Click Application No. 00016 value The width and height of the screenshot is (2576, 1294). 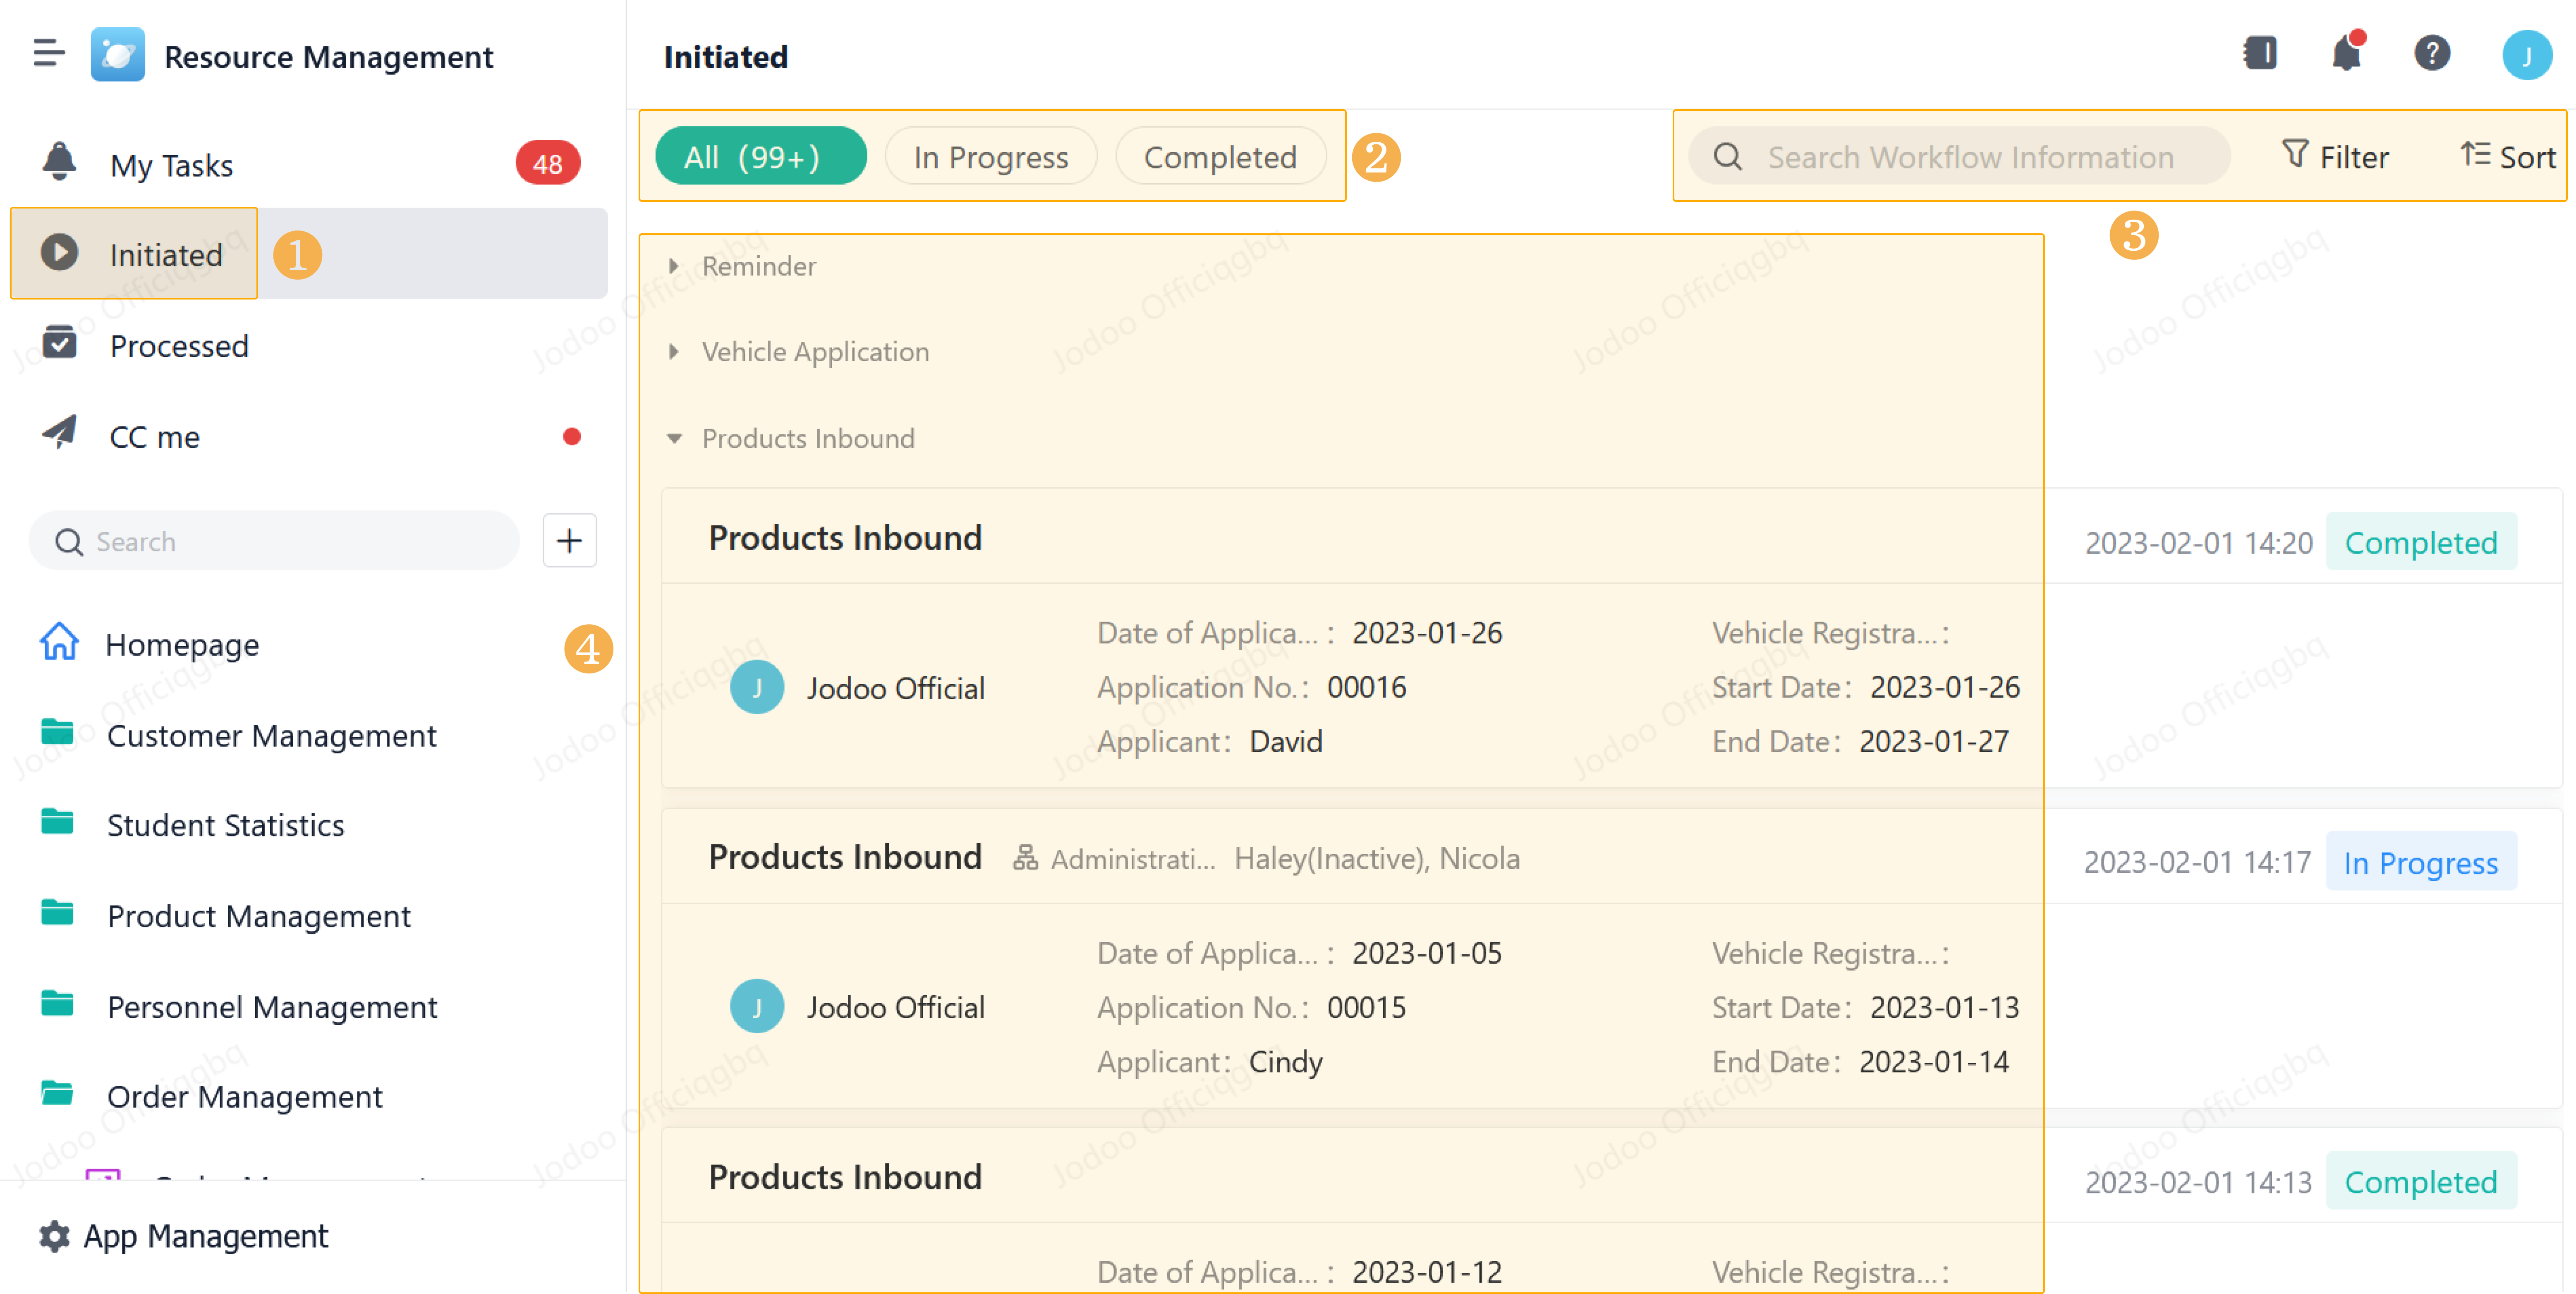click(x=1366, y=688)
